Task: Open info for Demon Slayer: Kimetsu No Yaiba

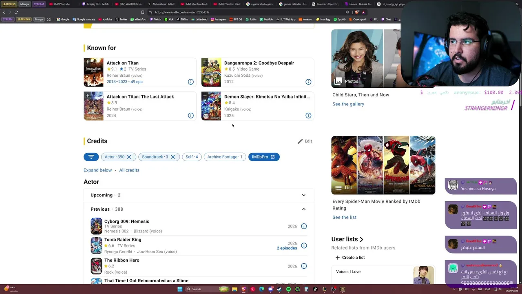Action: point(308,116)
